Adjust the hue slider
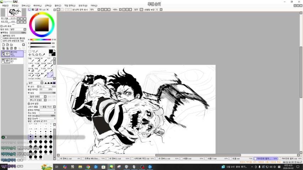The height and width of the screenshot is (170, 303). (x=40, y=40)
